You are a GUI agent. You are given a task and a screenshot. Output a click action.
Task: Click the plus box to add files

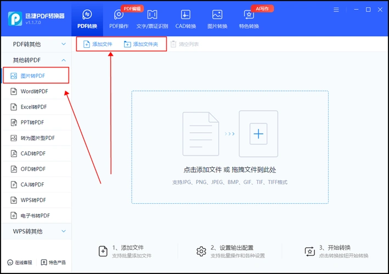[258, 134]
